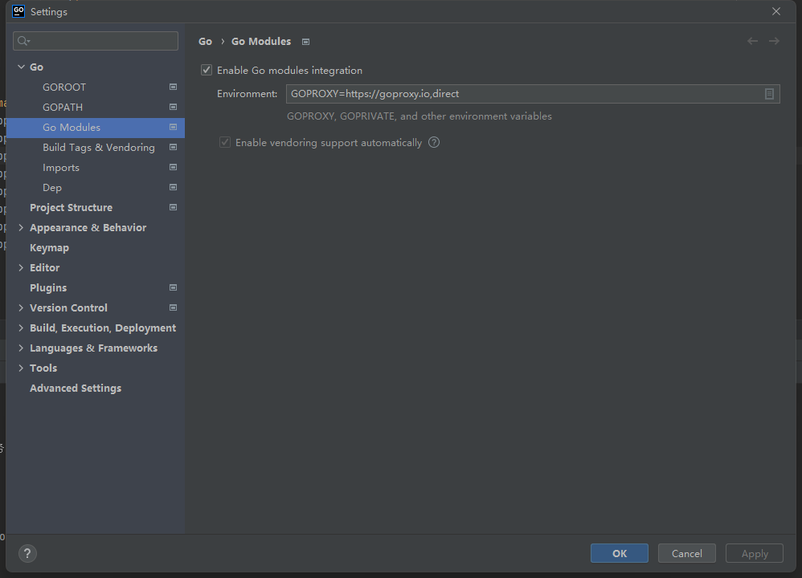Image resolution: width=802 pixels, height=578 pixels.
Task: Expand the Tools section
Action: pyautogui.click(x=21, y=368)
